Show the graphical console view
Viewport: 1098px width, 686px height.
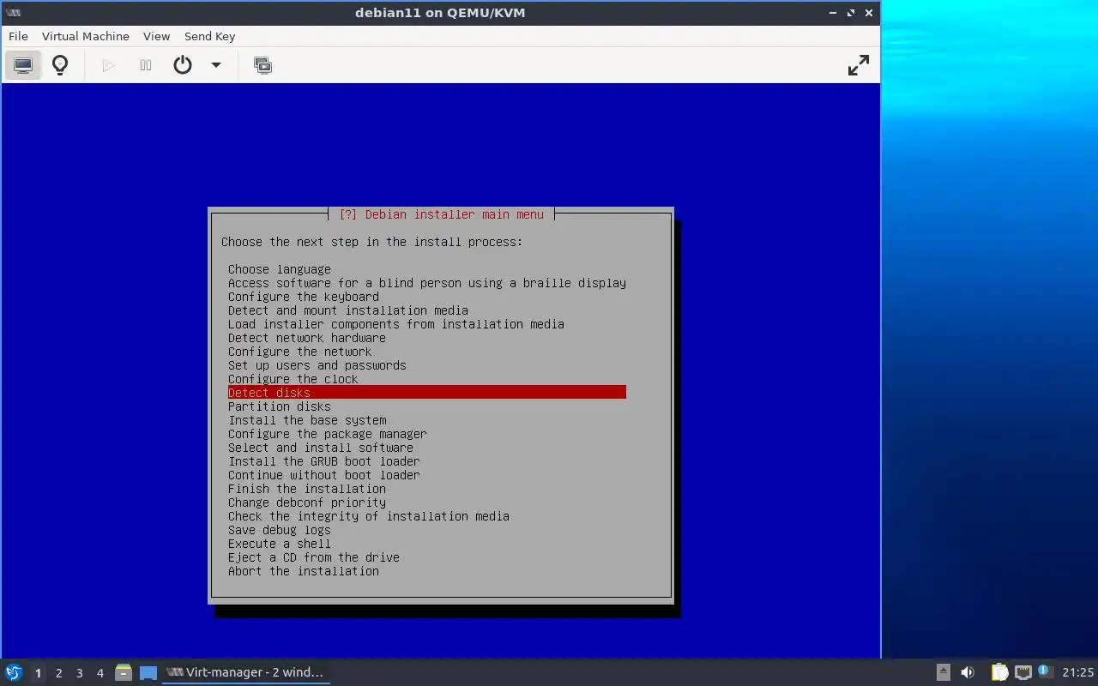(x=23, y=65)
